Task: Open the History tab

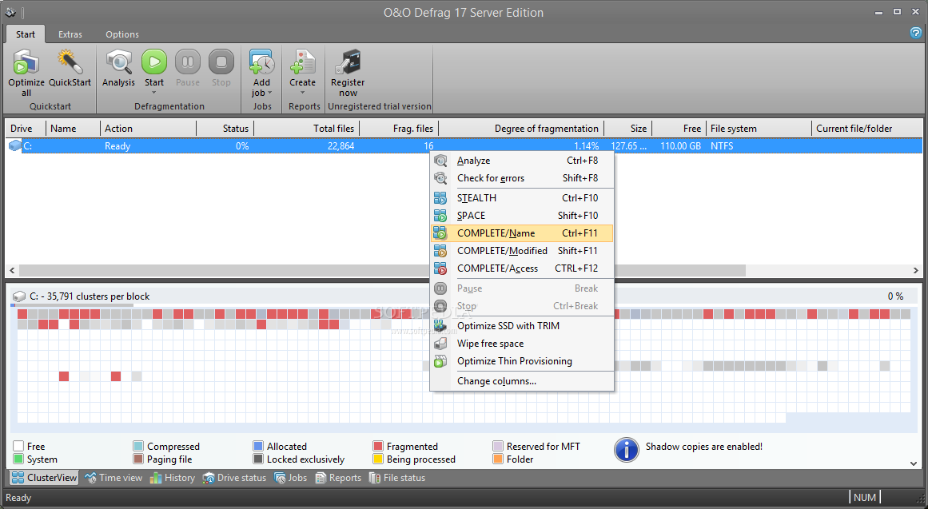Action: point(172,478)
